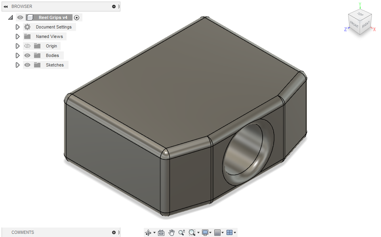Click the Look At tool icon

point(161,233)
